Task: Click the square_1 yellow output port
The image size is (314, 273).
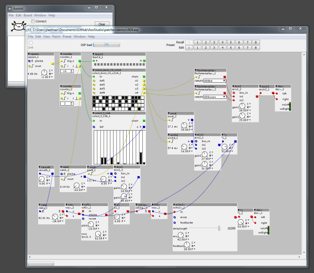Action: click(x=52, y=64)
